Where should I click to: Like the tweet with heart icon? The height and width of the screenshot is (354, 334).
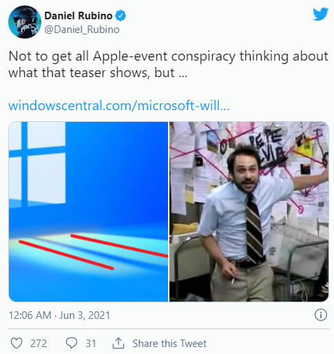pyautogui.click(x=17, y=343)
